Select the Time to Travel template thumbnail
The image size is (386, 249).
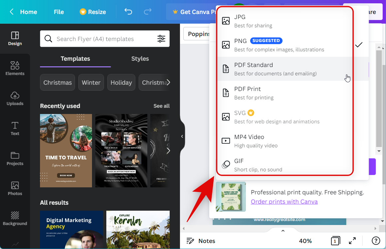(66, 151)
